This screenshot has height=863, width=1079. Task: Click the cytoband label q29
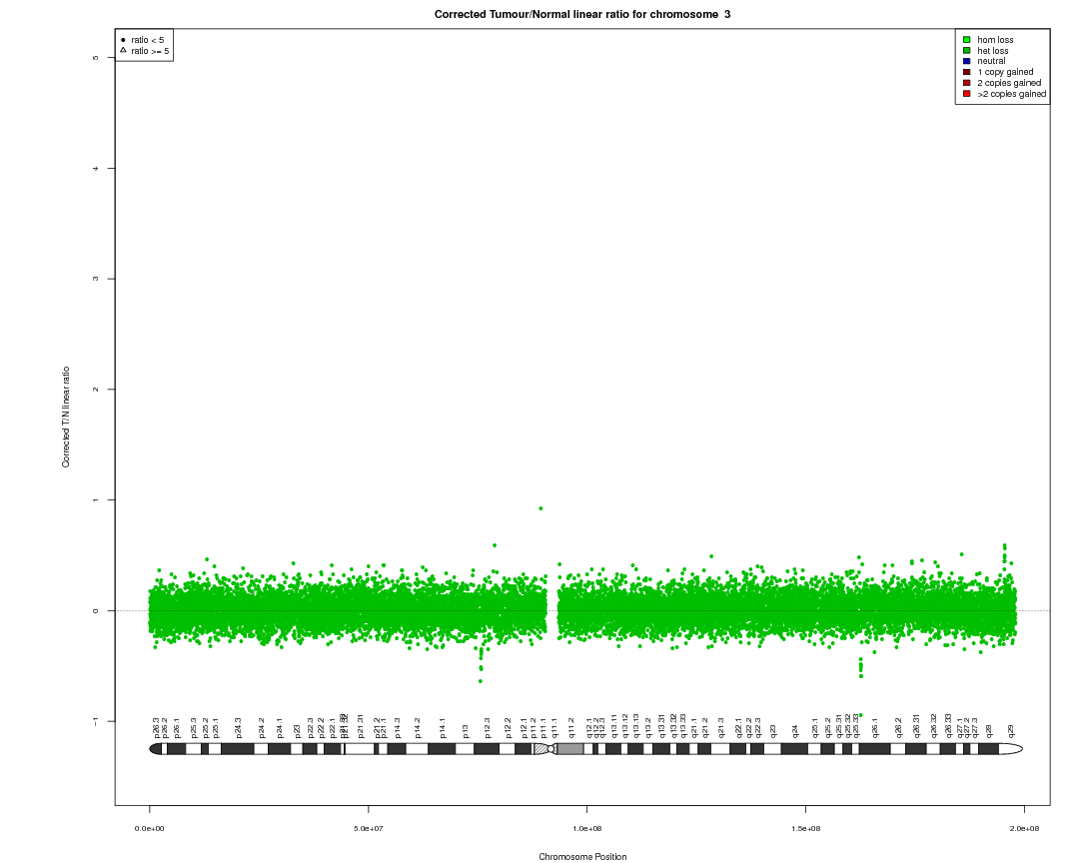[x=1010, y=731]
